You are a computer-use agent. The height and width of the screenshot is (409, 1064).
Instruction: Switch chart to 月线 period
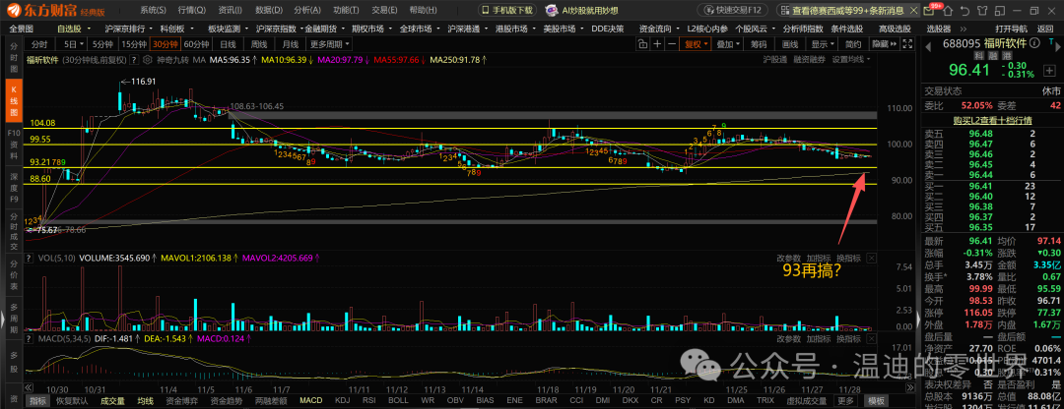click(291, 44)
